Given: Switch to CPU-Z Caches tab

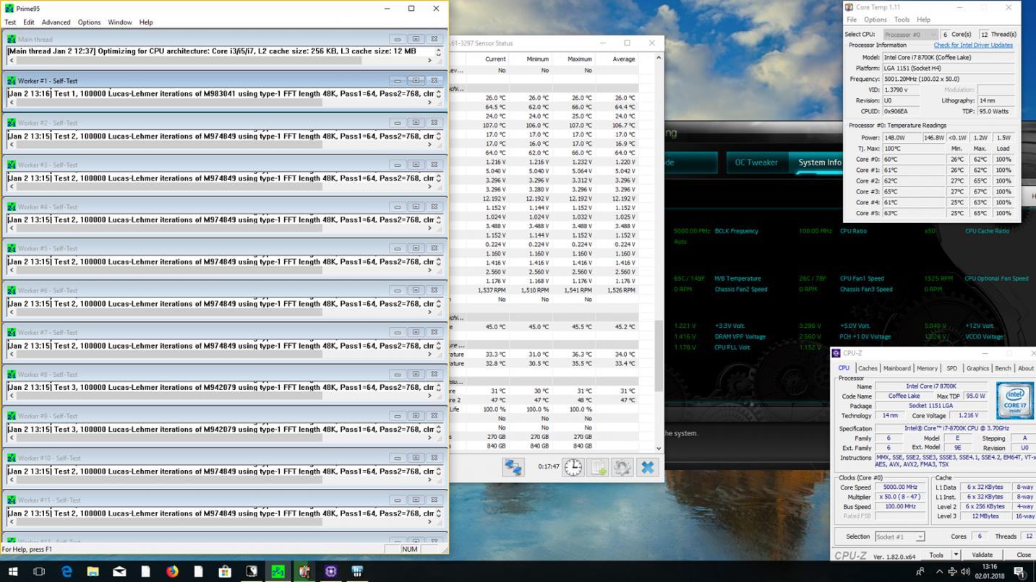Looking at the screenshot, I should tap(868, 368).
